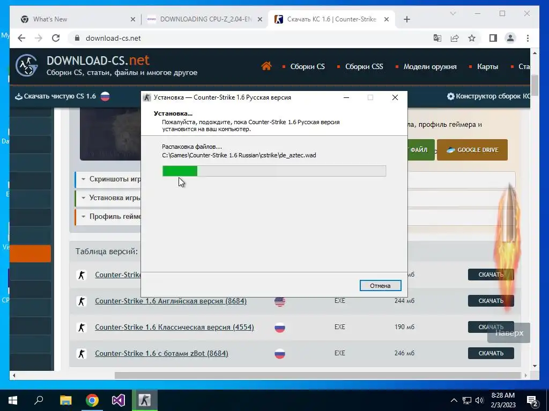This screenshot has height=411, width=549.
Task: Close the Скачать КС 1.6 tab
Action: coord(387,19)
